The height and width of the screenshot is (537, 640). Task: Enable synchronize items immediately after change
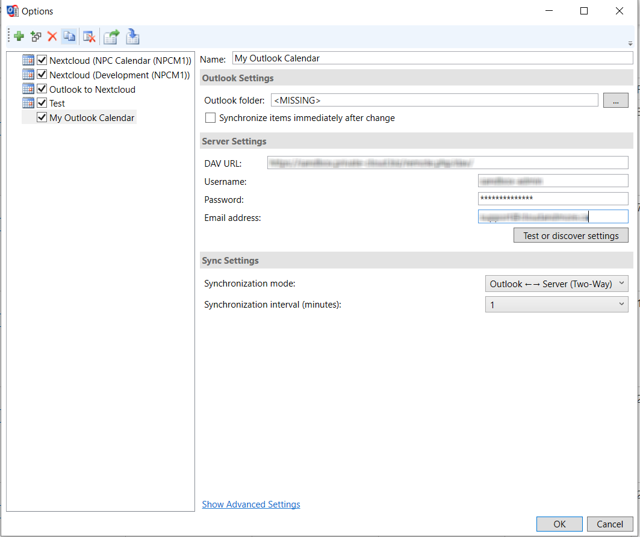(x=210, y=118)
